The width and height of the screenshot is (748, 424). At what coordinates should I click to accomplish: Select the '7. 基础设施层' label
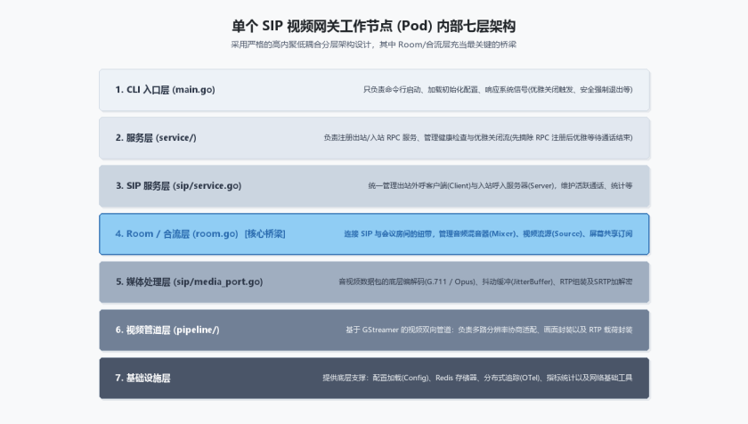142,379
